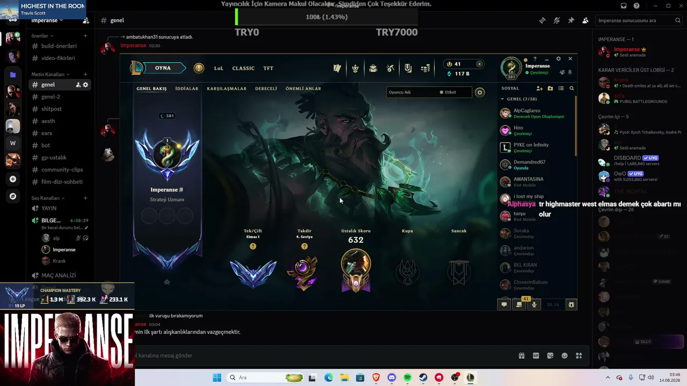Explore discoverable servers compass icon
This screenshot has height=386, width=687.
click(x=13, y=196)
